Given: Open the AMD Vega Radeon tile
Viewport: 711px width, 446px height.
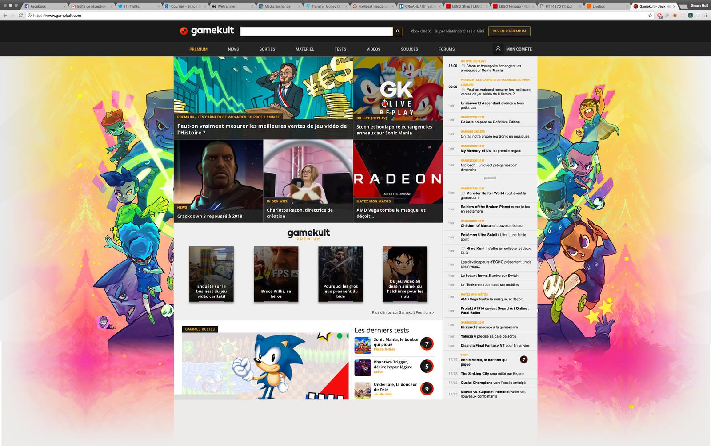Looking at the screenshot, I should tap(398, 181).
